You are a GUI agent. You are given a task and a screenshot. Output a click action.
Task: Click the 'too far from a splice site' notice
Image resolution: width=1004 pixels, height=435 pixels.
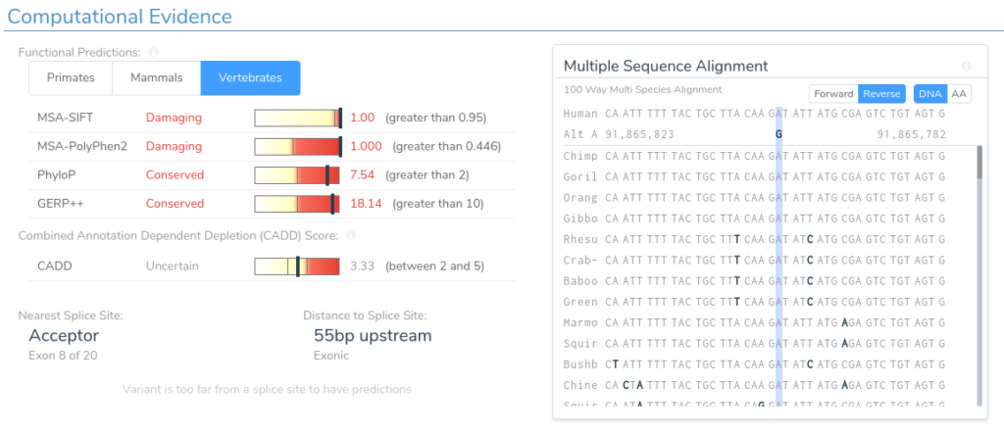[x=267, y=389]
